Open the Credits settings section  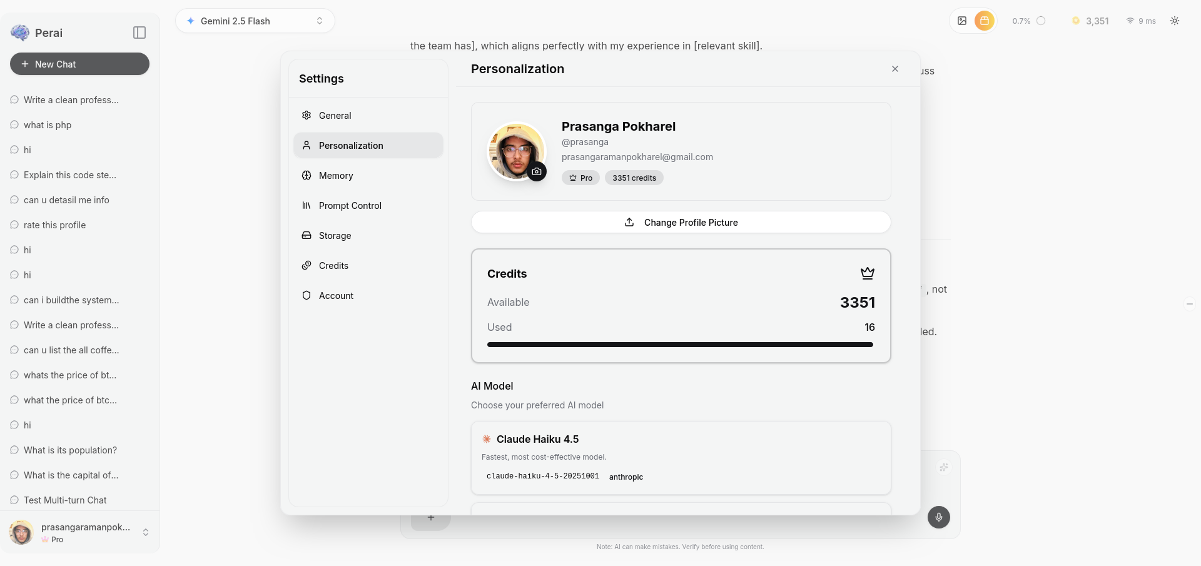coord(368,265)
